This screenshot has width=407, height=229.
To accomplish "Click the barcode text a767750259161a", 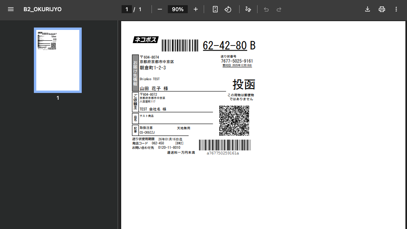I will coord(223,153).
